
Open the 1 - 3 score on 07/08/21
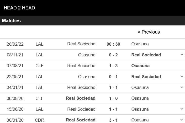pyautogui.click(x=113, y=66)
